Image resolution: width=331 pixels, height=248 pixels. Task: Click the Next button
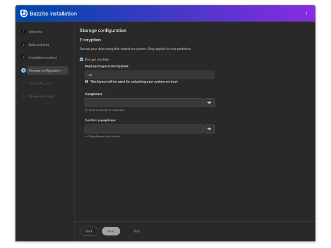tap(111, 231)
